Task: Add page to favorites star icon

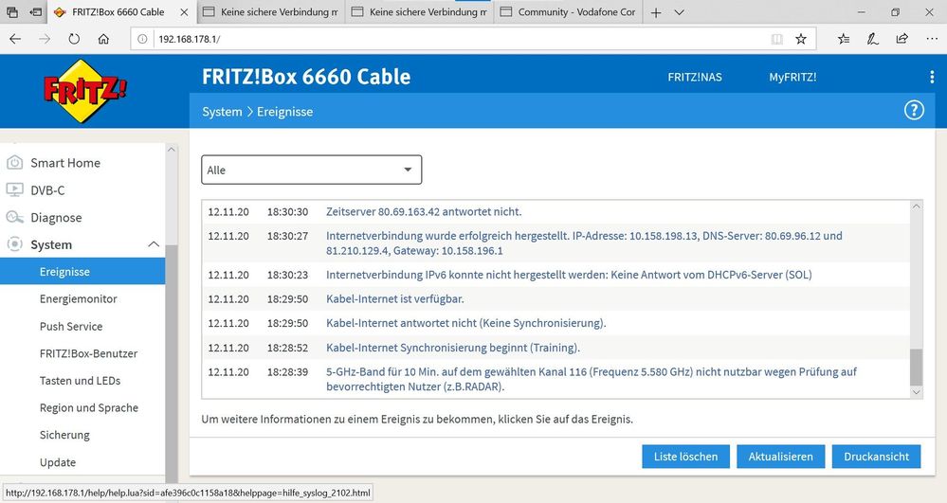Action: coord(801,39)
